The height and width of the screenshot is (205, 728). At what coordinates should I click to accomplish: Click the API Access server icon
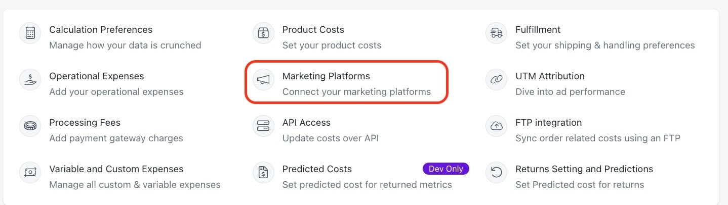[263, 126]
